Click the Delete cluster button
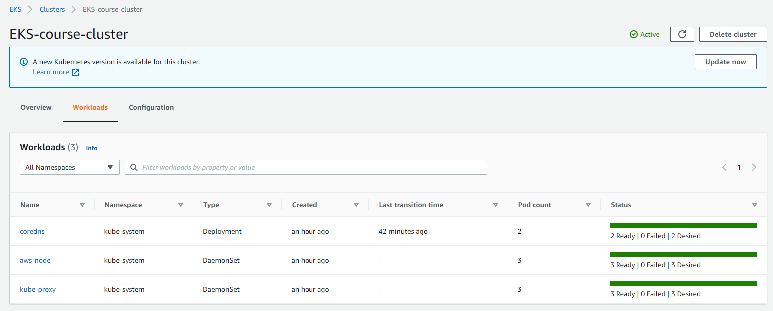The height and width of the screenshot is (311, 773). click(733, 34)
